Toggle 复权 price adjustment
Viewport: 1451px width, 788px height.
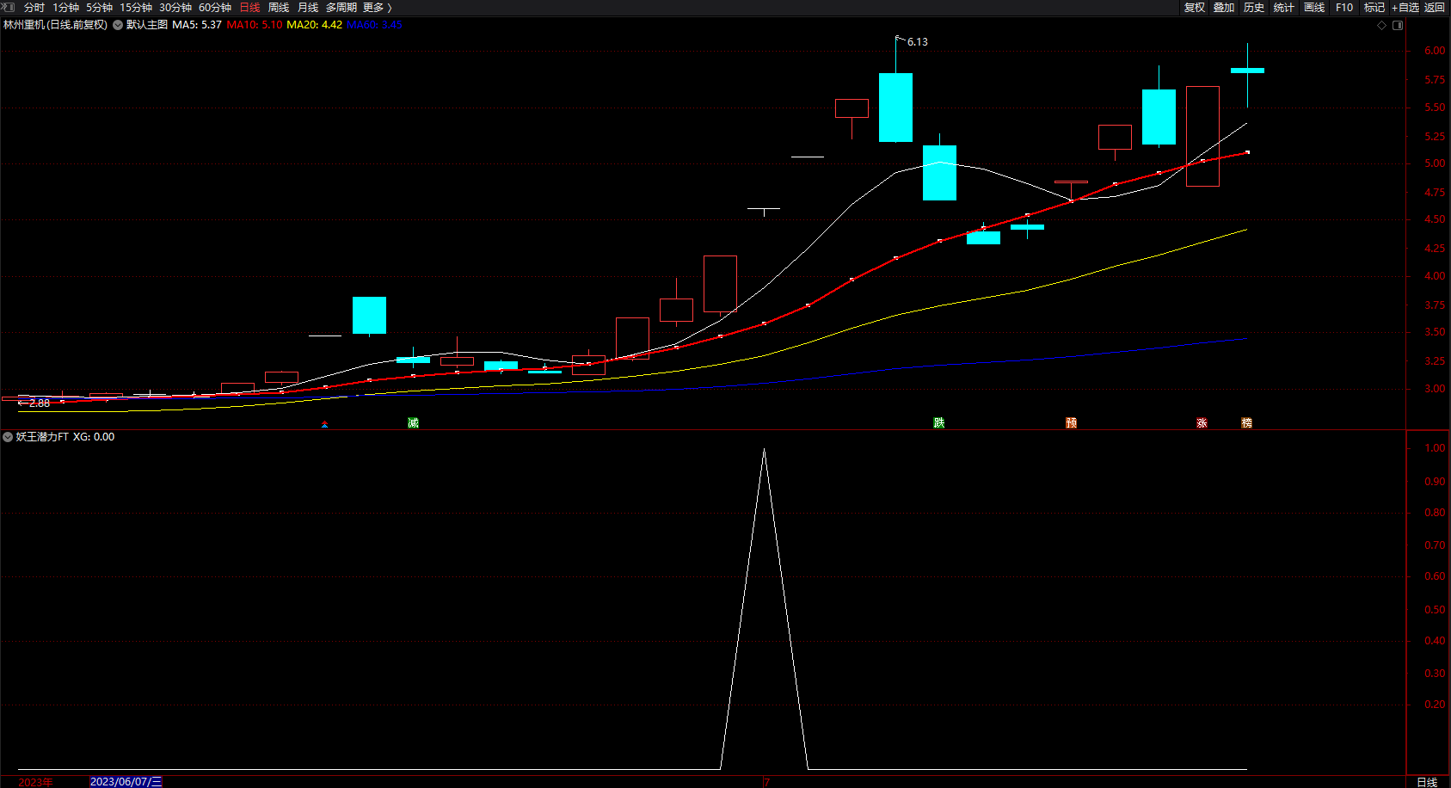[1194, 7]
